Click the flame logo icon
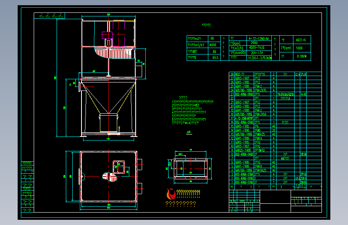 click(171, 194)
